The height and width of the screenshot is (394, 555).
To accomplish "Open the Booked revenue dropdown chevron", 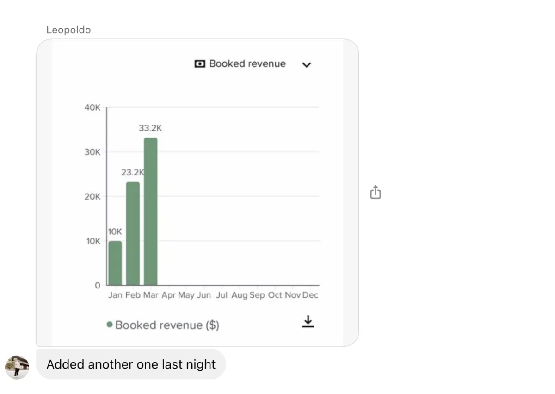I will pyautogui.click(x=306, y=65).
